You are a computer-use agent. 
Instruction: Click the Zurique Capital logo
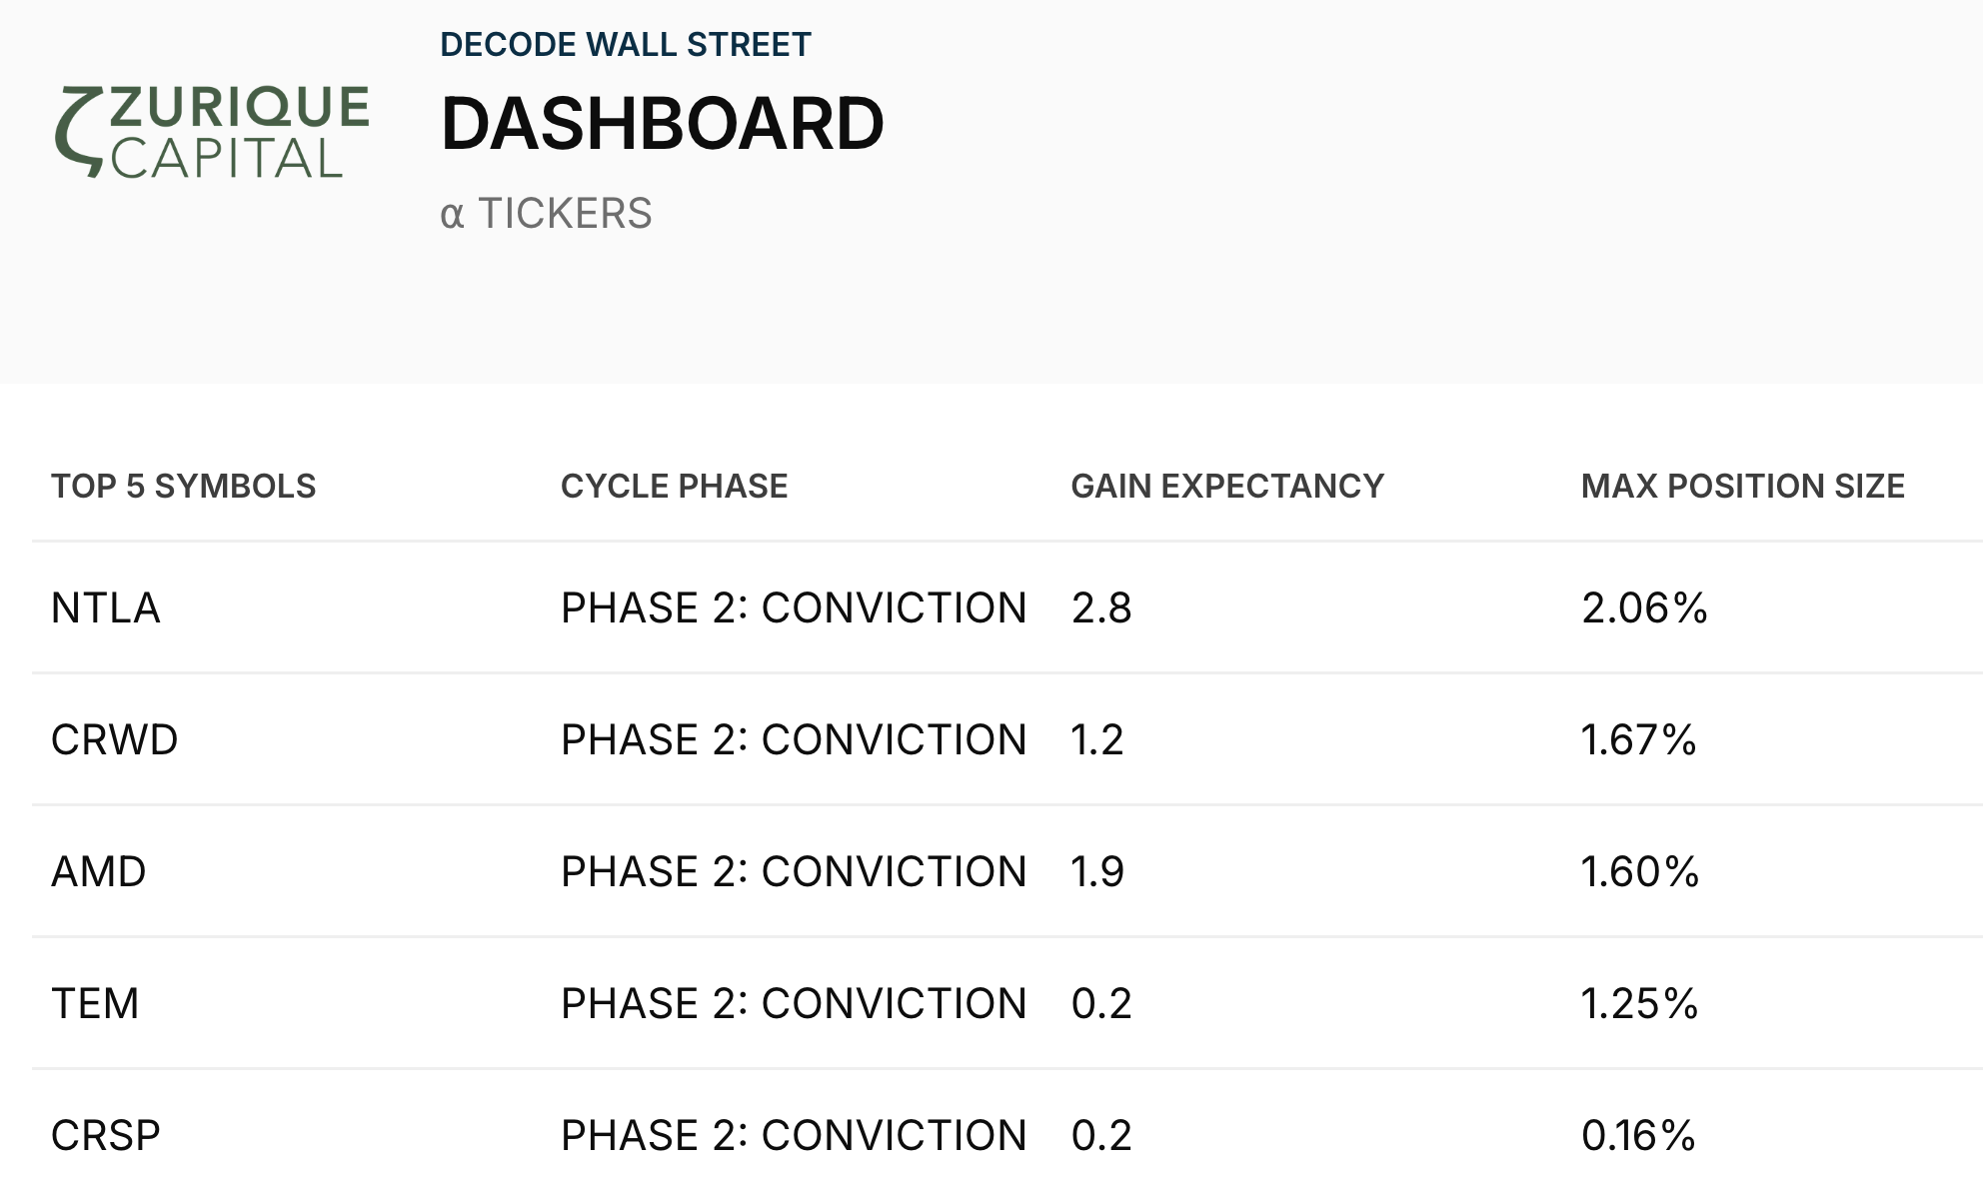212,132
